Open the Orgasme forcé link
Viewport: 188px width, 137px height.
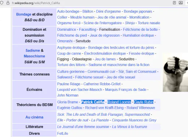[69, 23]
